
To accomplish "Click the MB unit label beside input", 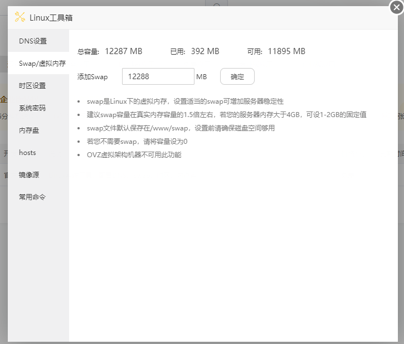I will 202,77.
